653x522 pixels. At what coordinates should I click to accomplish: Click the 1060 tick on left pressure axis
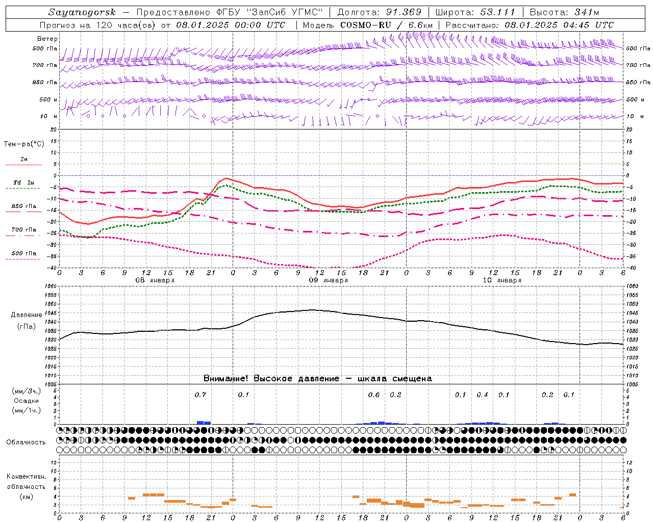(x=49, y=286)
